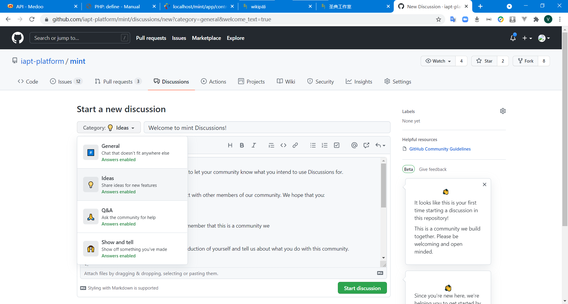The height and width of the screenshot is (304, 568).
Task: Select the General category
Action: click(x=132, y=152)
